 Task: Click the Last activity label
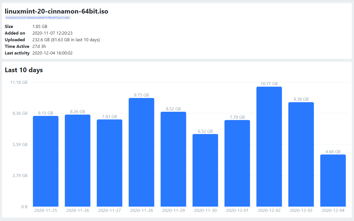17,53
